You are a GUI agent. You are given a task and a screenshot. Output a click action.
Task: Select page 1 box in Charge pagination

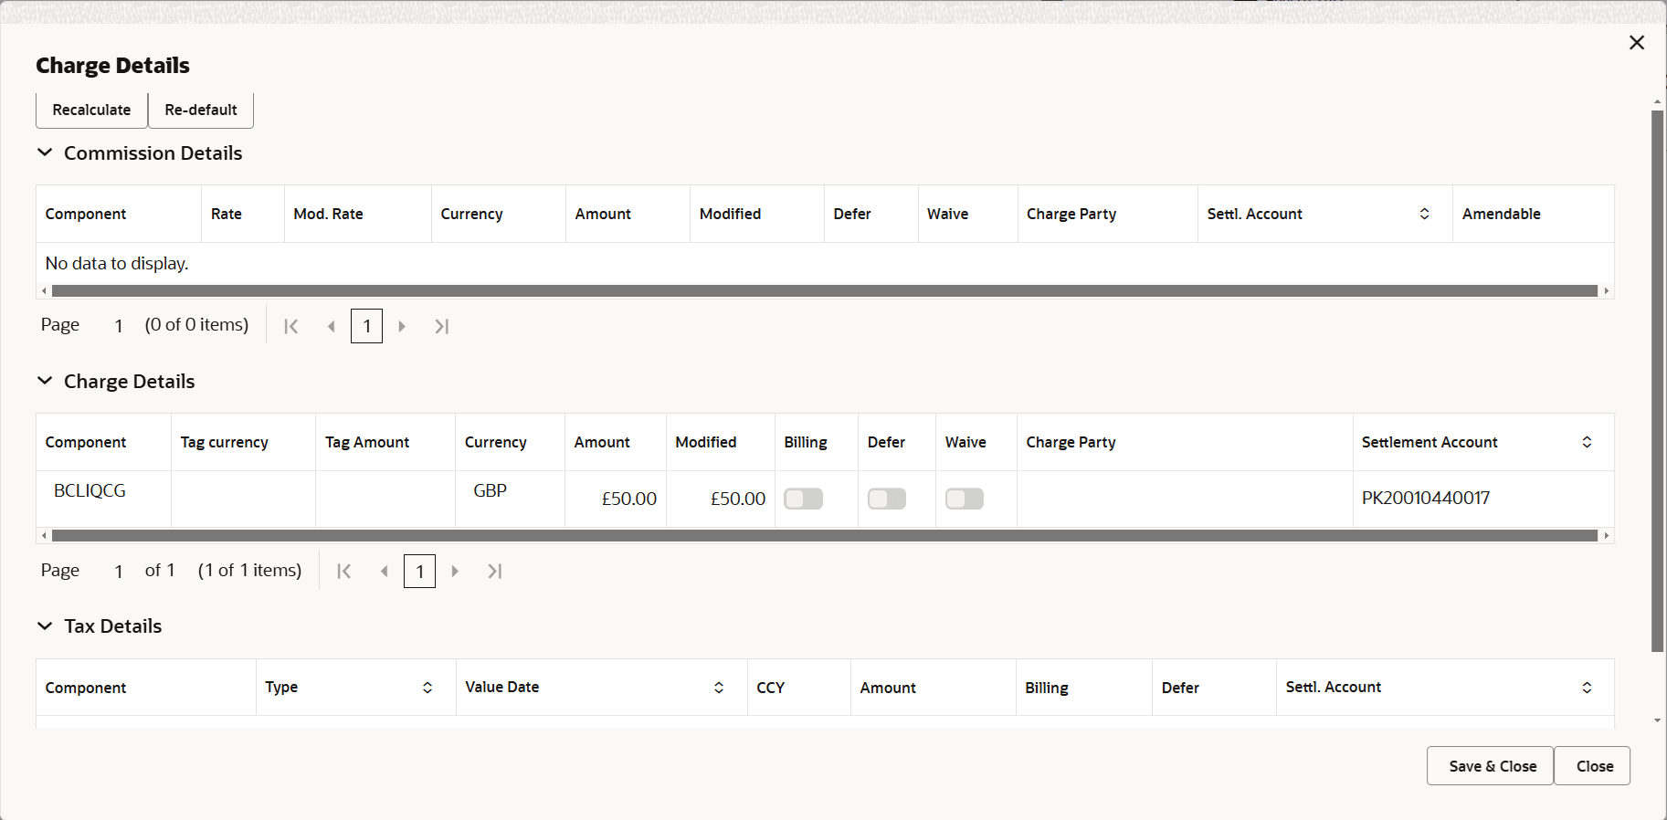(x=419, y=571)
